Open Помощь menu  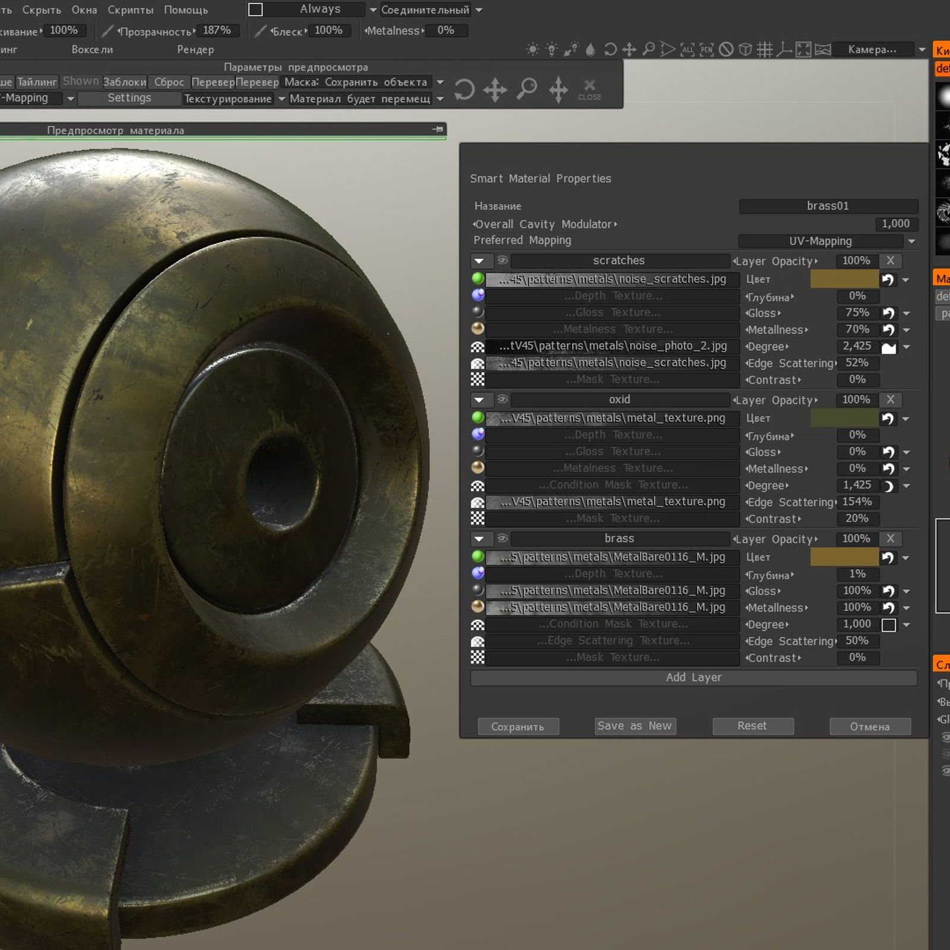pos(186,10)
